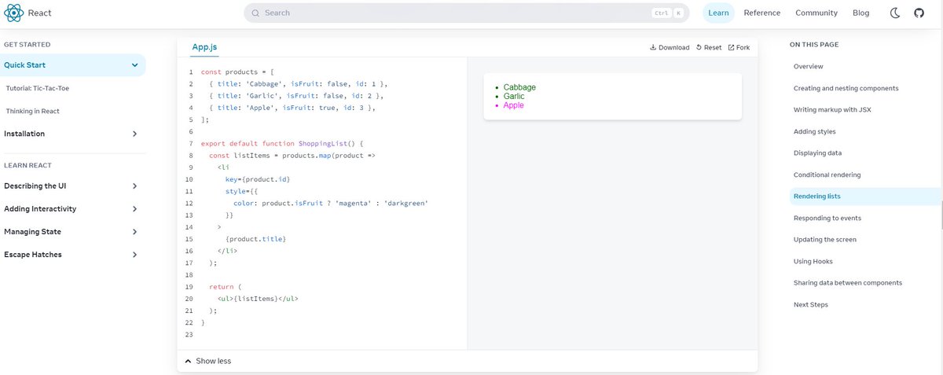
Task: Expand the Managing State chevron
Action: coord(134,232)
